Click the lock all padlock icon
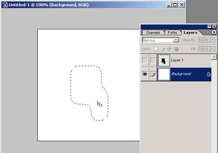This screenshot has width=218, height=153. (176, 49)
